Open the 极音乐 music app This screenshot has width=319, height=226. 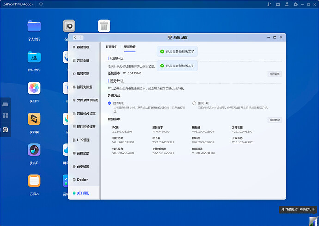tap(34, 150)
